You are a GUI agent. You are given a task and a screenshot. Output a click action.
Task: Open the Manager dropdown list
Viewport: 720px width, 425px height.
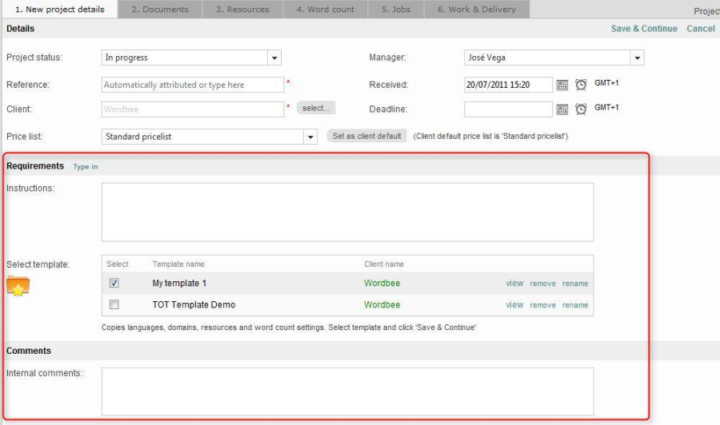tap(637, 58)
